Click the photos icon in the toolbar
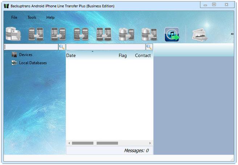 200,35
